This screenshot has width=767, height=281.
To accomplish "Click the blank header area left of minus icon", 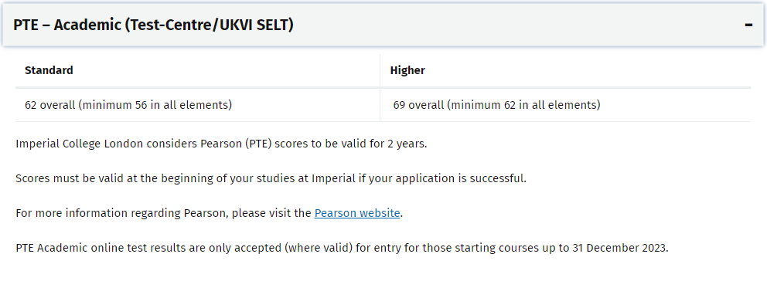I will (x=519, y=25).
